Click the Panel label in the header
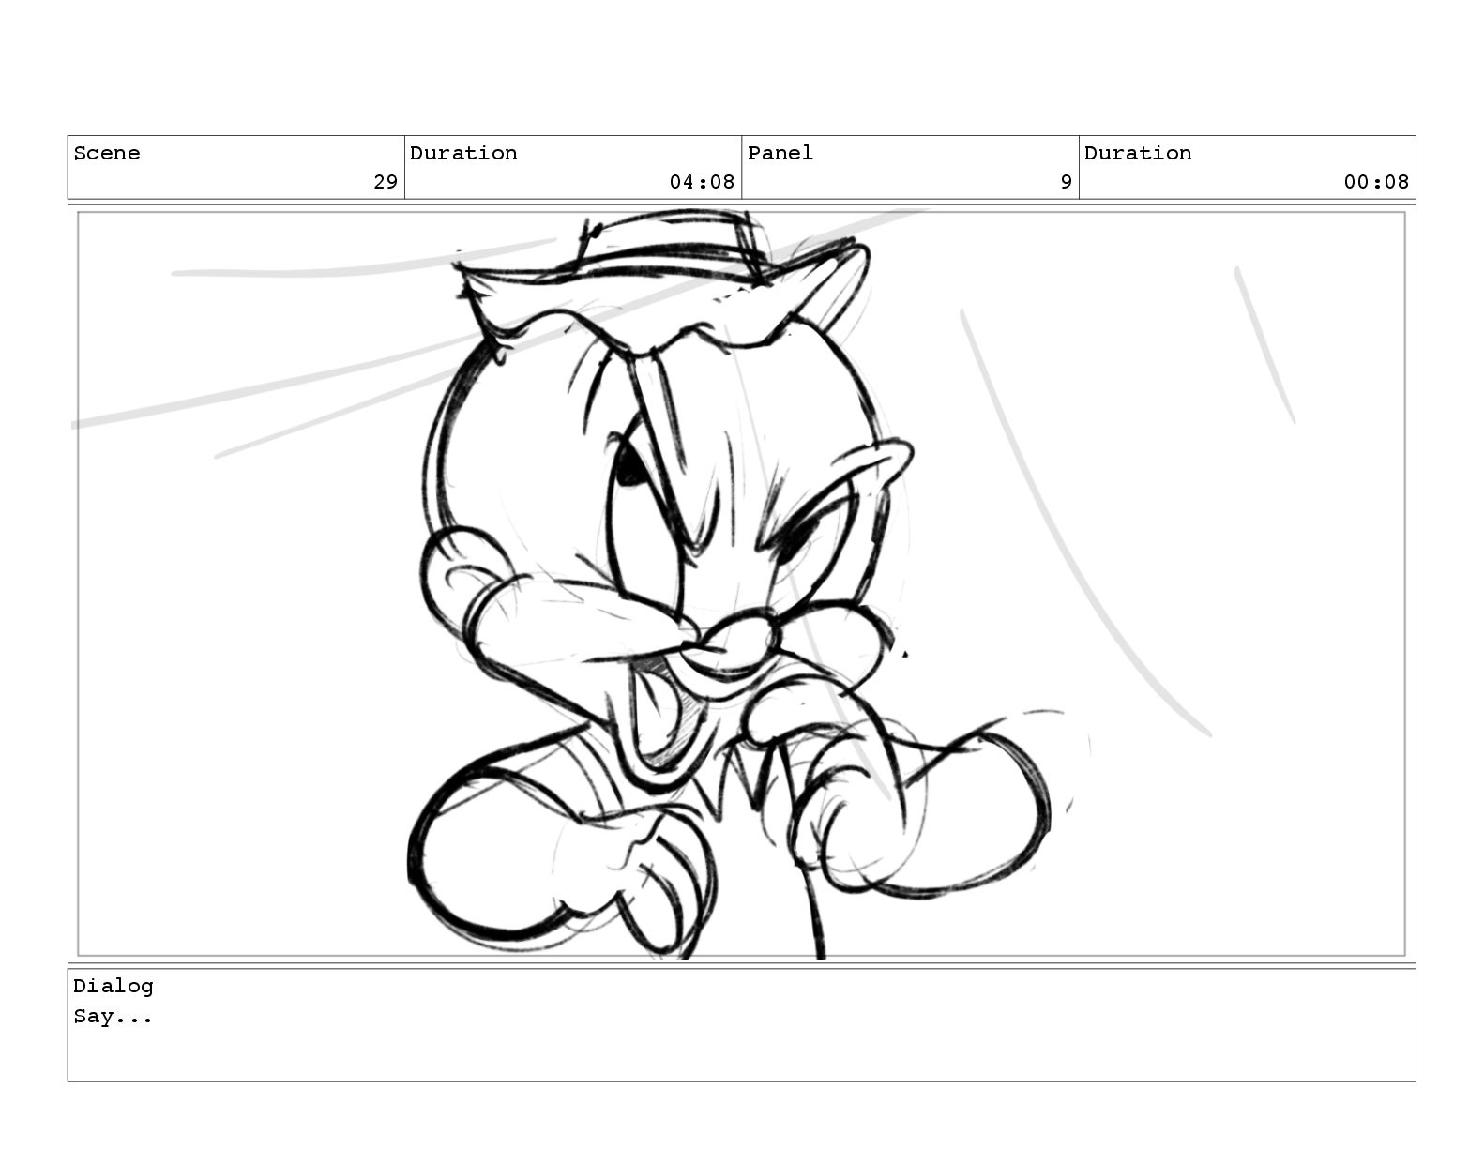The width and height of the screenshot is (1484, 1149). pos(780,153)
